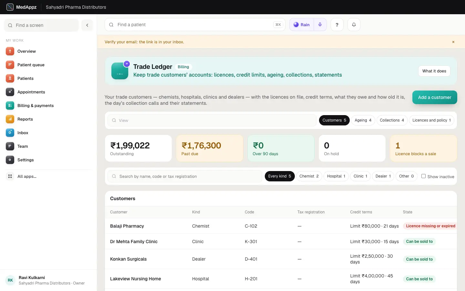Image resolution: width=465 pixels, height=291 pixels.
Task: Click the microphone voice input icon
Action: pos(320,25)
